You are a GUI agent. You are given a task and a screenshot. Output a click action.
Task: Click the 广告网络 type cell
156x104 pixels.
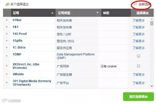(63, 66)
